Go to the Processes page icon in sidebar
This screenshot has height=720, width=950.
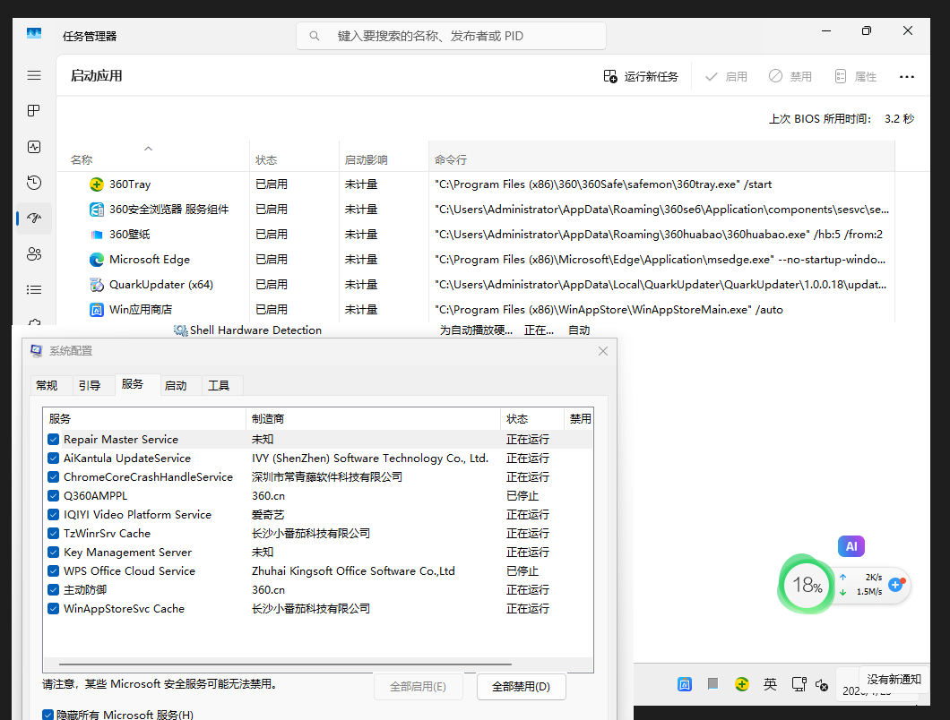point(34,111)
